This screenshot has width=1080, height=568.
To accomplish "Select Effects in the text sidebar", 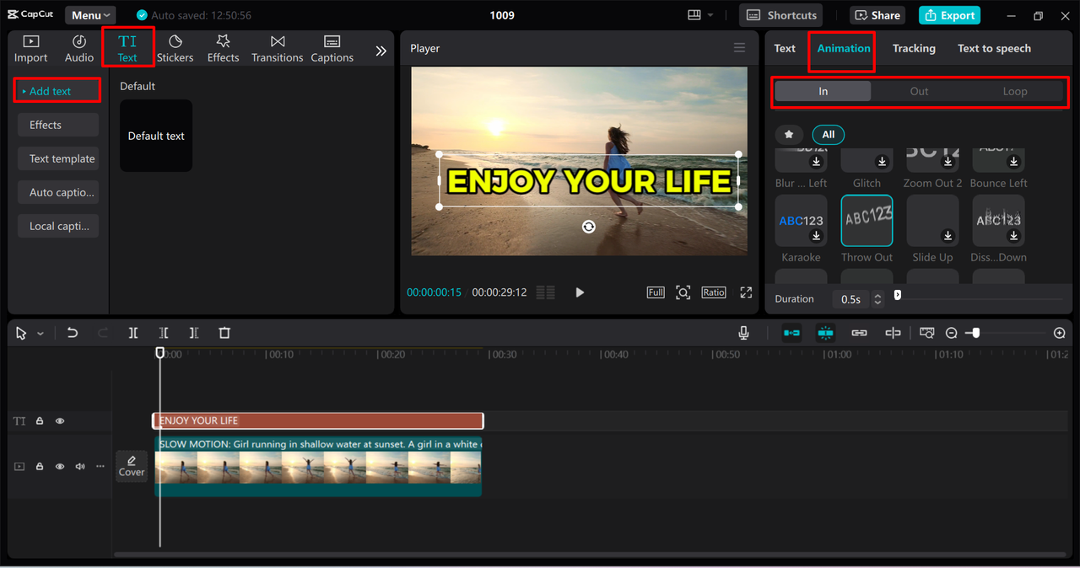I will click(57, 125).
